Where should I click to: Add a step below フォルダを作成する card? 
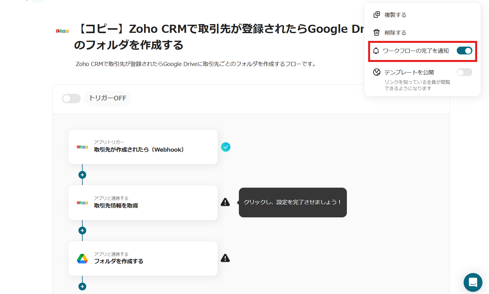(82, 286)
